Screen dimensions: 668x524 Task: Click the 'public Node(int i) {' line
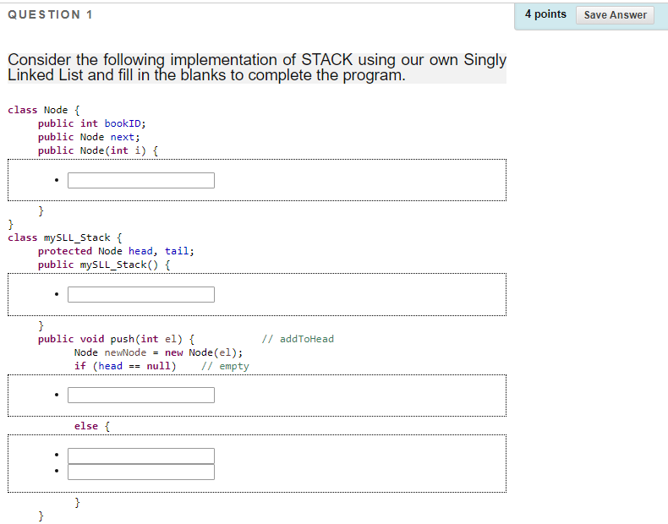click(98, 150)
